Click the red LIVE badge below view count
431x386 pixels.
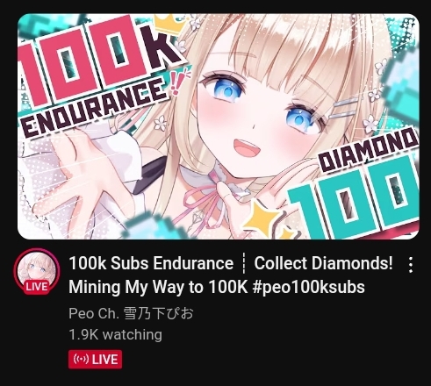96,360
